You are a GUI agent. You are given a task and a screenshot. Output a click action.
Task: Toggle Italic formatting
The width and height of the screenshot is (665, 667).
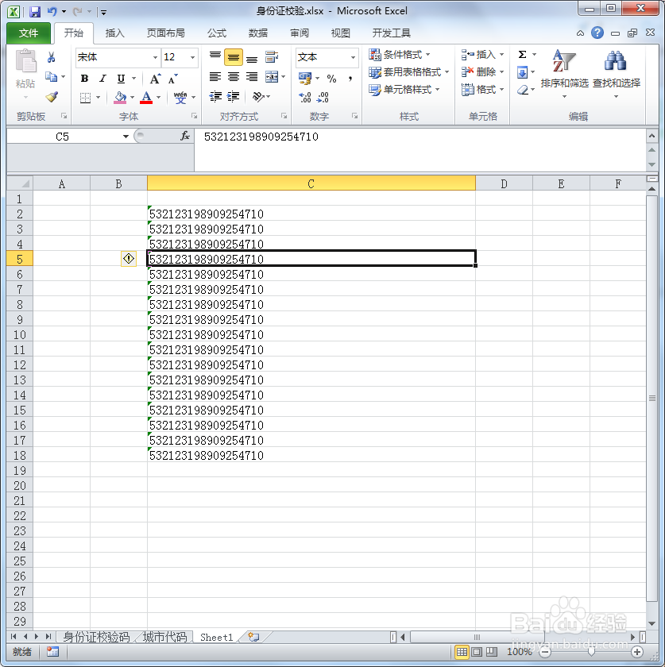[x=102, y=79]
